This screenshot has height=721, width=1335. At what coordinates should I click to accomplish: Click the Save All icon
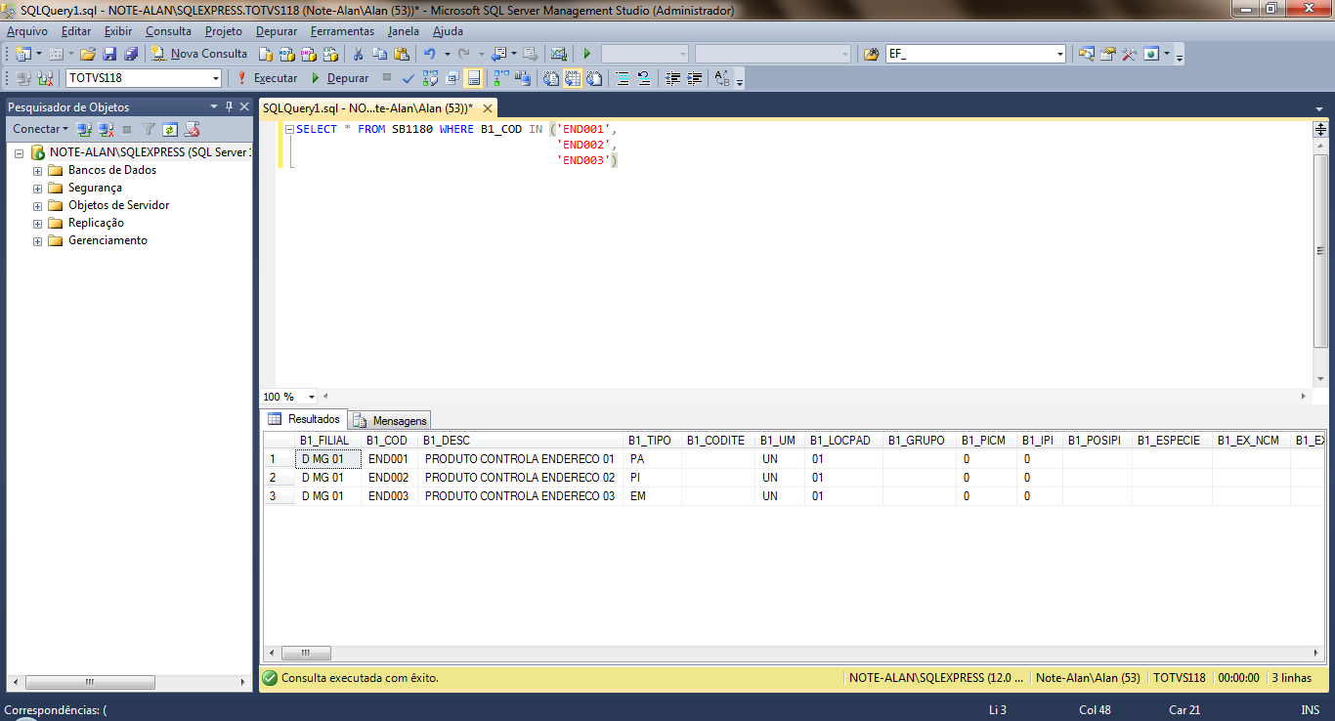(x=131, y=54)
